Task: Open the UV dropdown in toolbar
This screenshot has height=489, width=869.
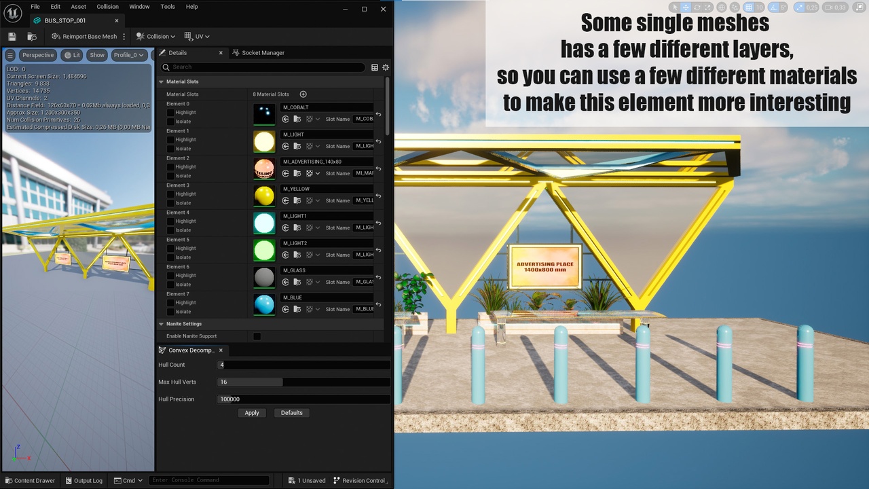Action: [197, 37]
